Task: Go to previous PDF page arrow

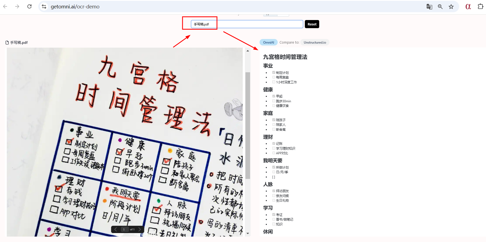Action: coord(116,229)
